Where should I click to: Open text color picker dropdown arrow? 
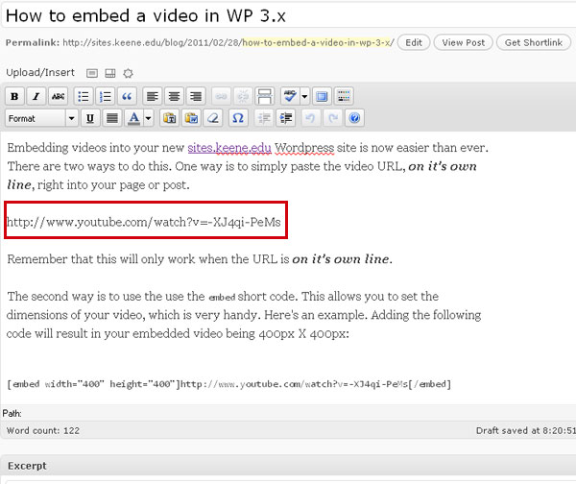click(148, 118)
